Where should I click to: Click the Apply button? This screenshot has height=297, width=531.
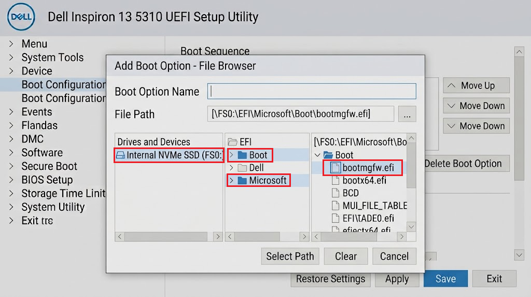tap(397, 279)
